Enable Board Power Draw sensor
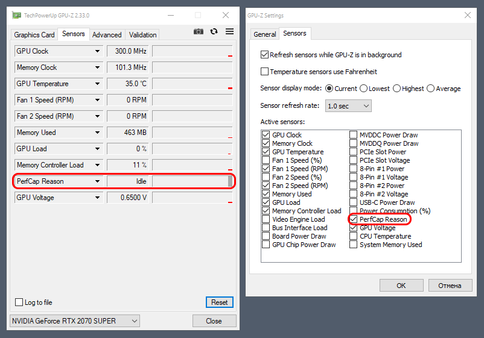This screenshot has width=484, height=338. click(x=266, y=236)
